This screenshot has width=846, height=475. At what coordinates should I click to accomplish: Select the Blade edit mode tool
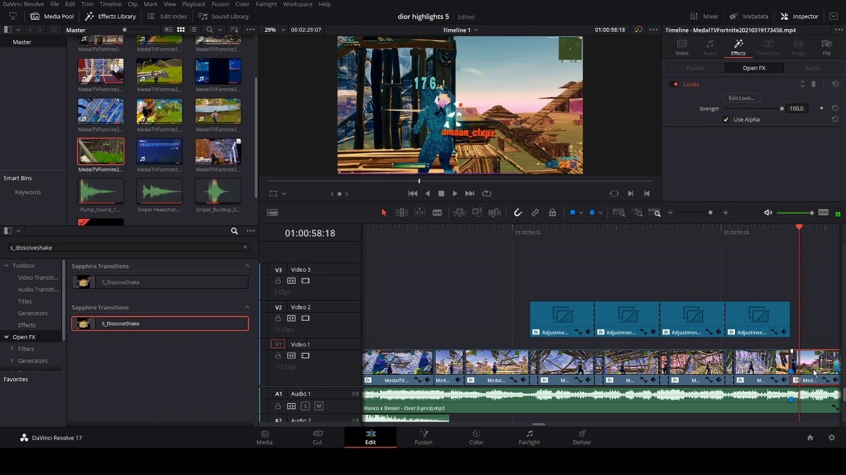pyautogui.click(x=437, y=212)
